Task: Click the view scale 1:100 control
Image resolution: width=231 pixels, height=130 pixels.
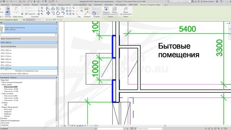Action: (x=64, y=126)
